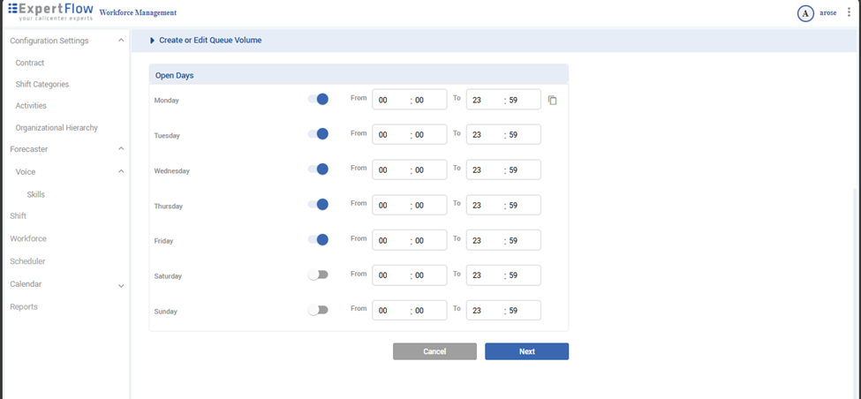Expand the Calendar sidebar section
Image resolution: width=861 pixels, height=399 pixels.
coord(121,285)
